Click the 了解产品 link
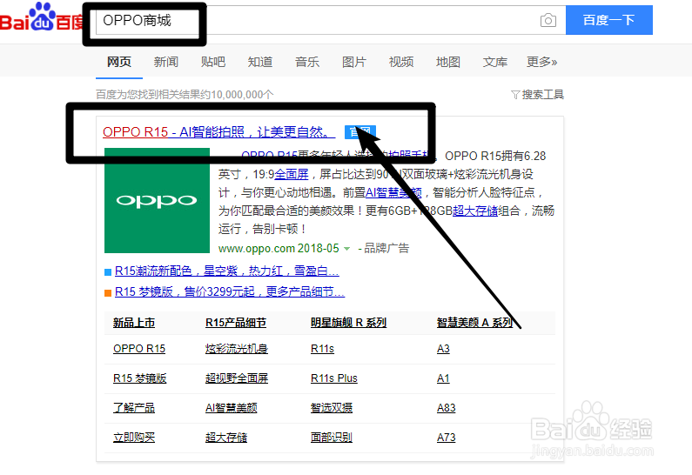 134,408
